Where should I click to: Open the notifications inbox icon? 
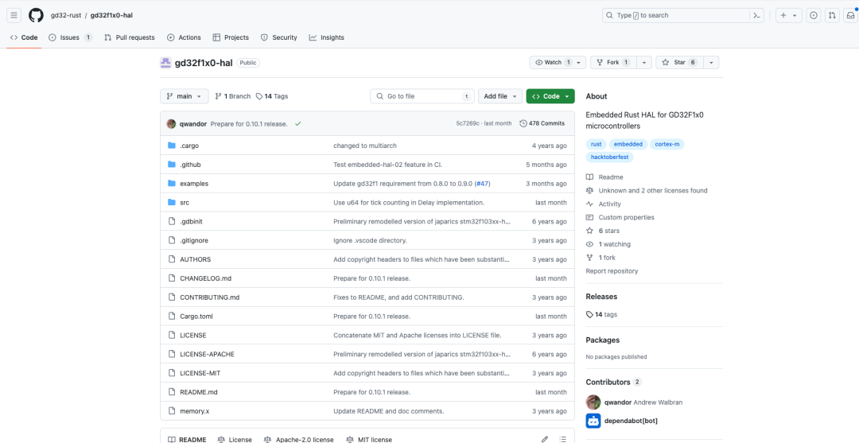tap(850, 15)
